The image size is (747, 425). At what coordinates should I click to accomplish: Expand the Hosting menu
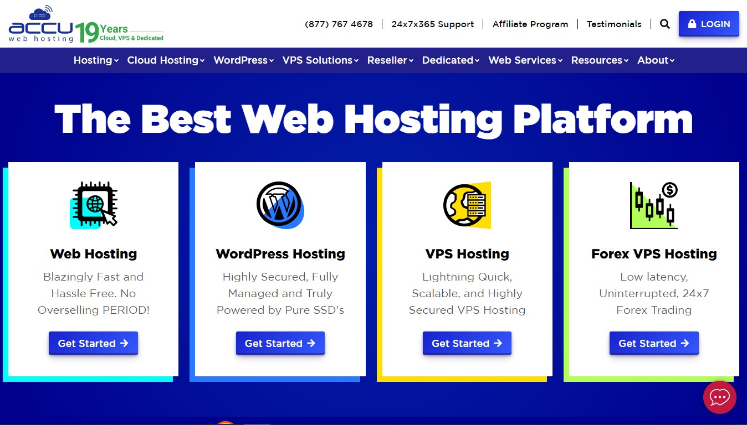click(x=96, y=60)
